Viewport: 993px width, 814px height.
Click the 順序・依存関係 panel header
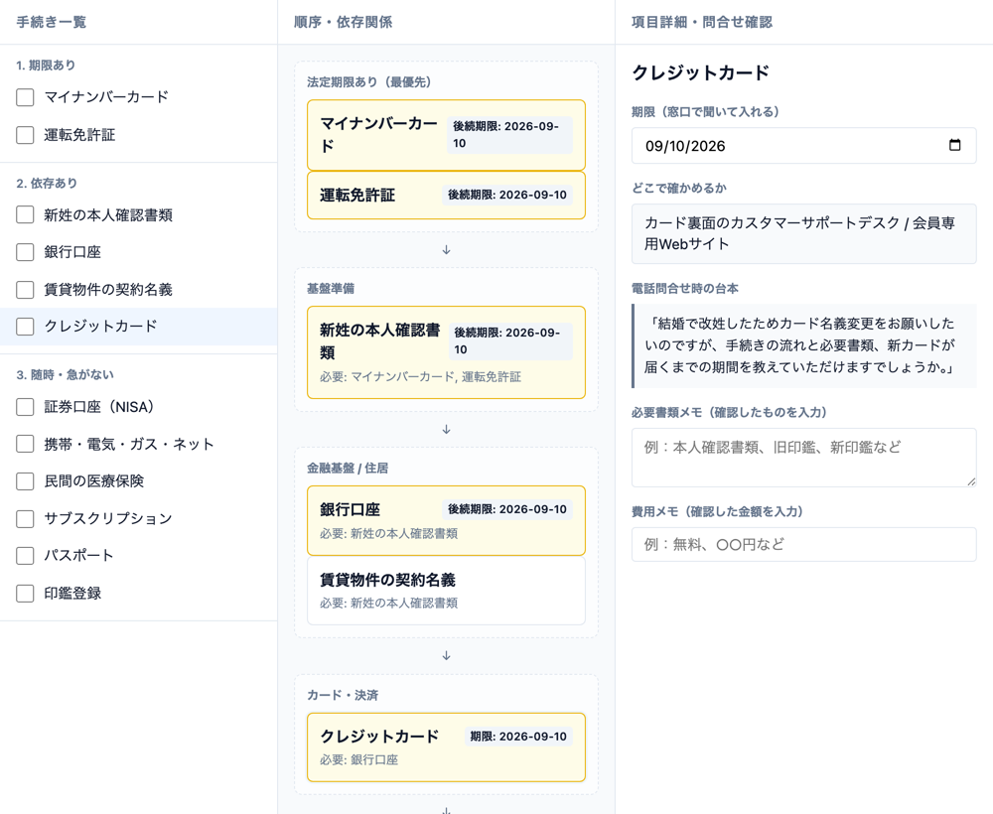click(343, 22)
